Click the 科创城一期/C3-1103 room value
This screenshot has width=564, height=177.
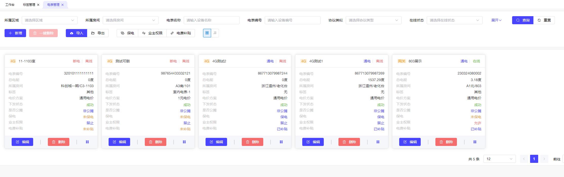77,86
